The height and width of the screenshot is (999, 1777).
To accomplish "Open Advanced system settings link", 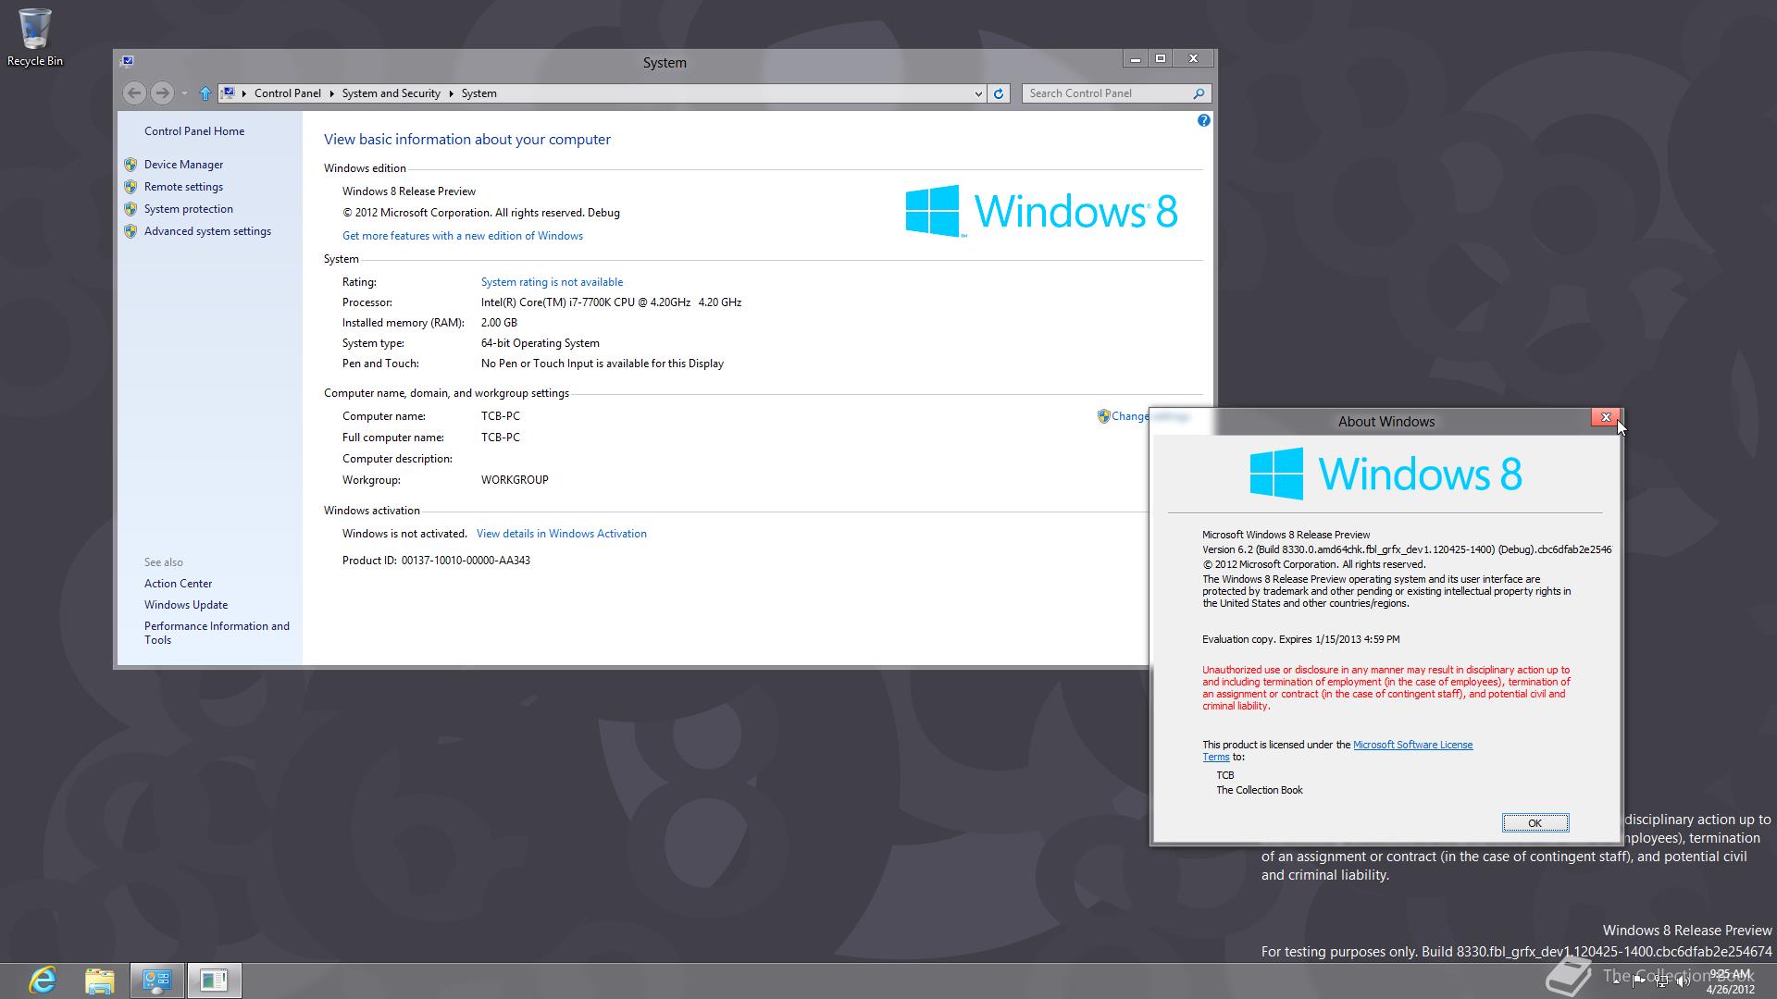I will 207,231.
